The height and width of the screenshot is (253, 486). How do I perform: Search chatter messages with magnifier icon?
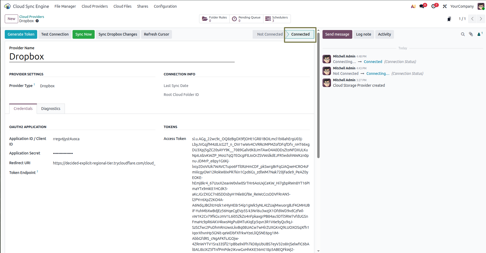(x=463, y=34)
